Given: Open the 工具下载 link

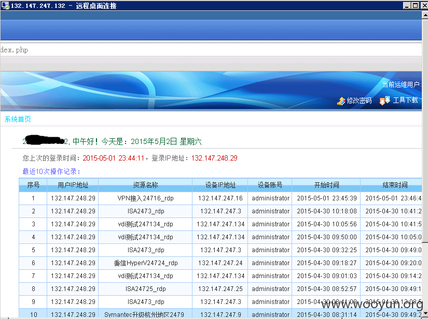Looking at the screenshot, I should click(x=405, y=100).
